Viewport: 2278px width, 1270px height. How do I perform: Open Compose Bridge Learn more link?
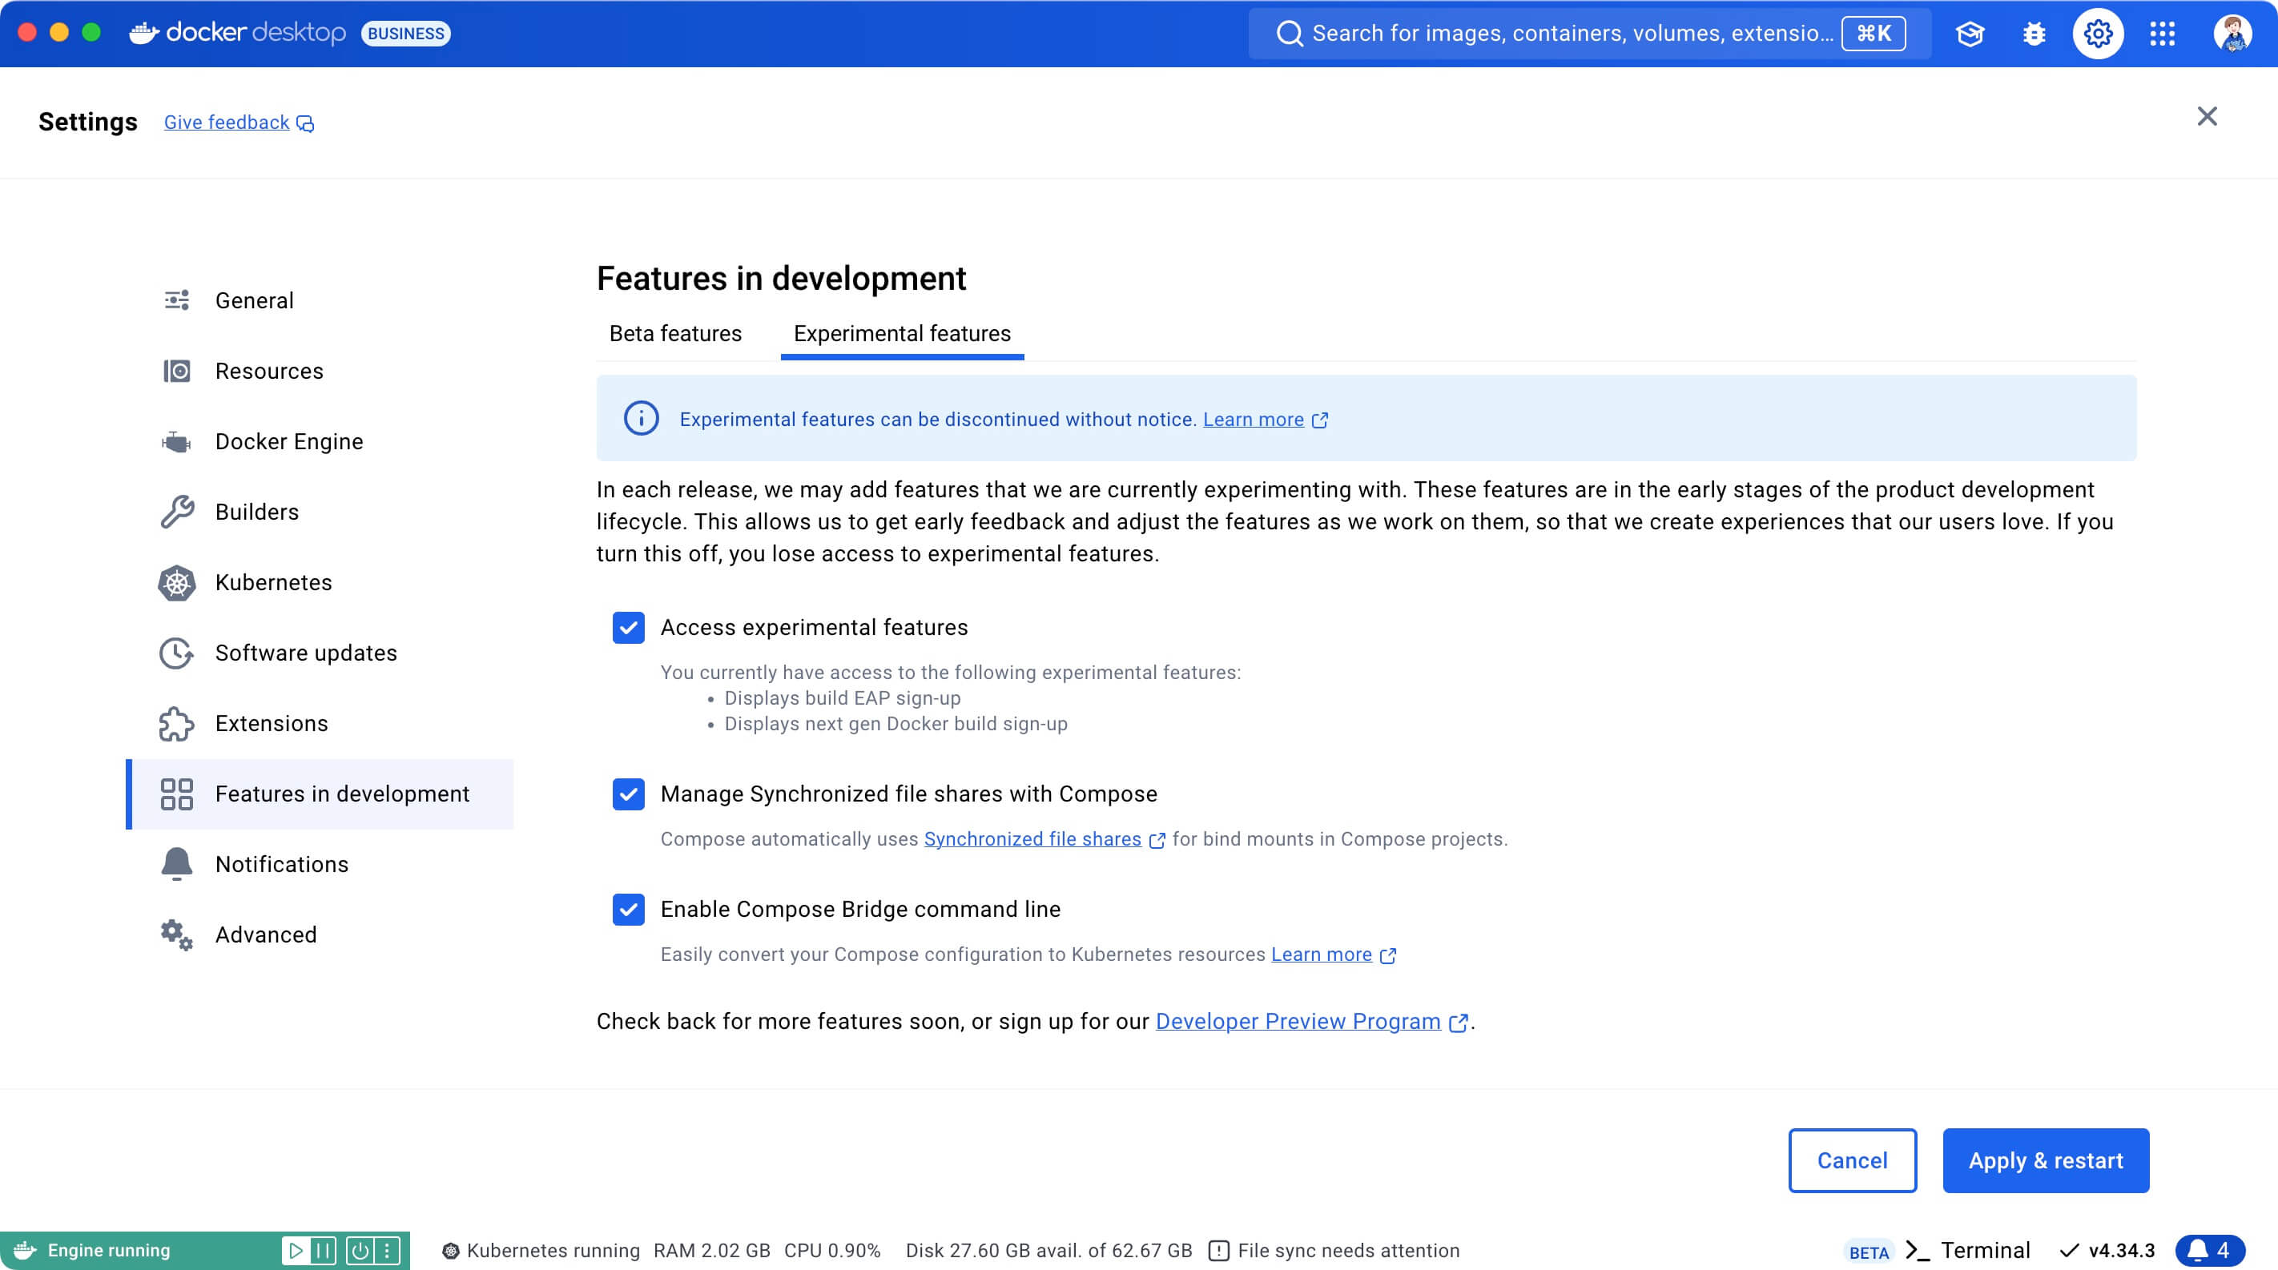click(1321, 955)
